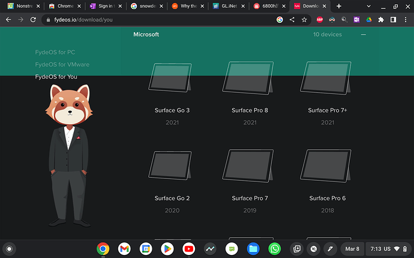Click the red panda mascot image
Image resolution: width=414 pixels, height=258 pixels.
69,156
